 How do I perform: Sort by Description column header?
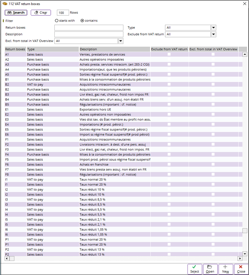115,49
